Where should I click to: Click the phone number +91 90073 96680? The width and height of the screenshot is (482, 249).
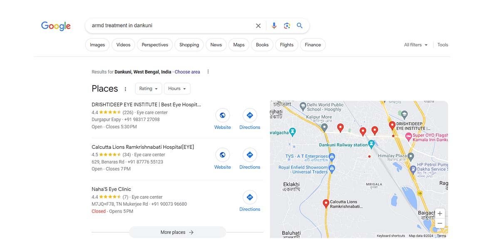pyautogui.click(x=169, y=204)
